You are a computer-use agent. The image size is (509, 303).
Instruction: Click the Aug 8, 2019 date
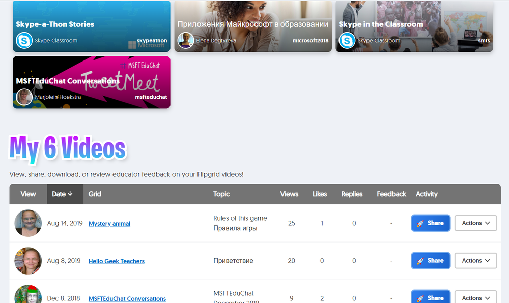tap(64, 261)
